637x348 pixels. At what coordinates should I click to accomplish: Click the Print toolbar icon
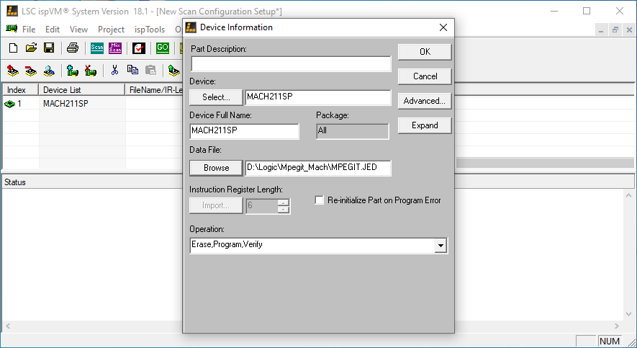click(73, 48)
